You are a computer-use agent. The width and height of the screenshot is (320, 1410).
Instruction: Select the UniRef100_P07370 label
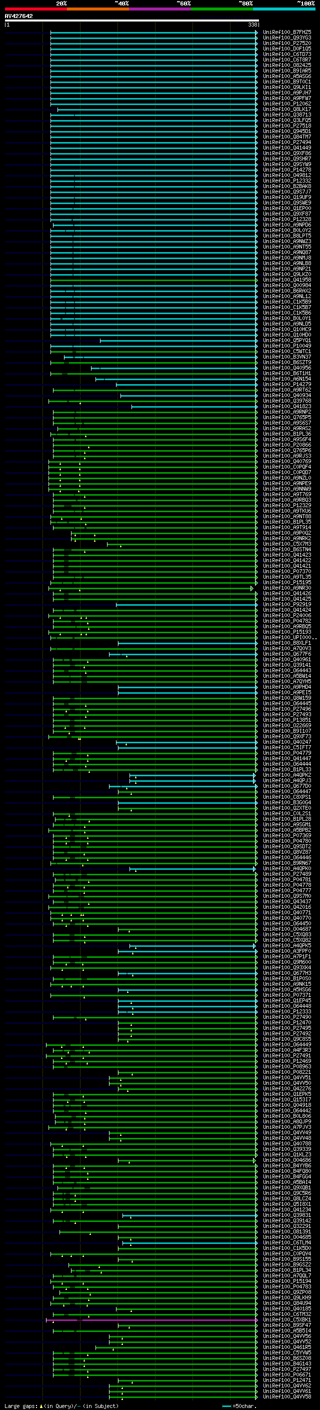pyautogui.click(x=287, y=571)
